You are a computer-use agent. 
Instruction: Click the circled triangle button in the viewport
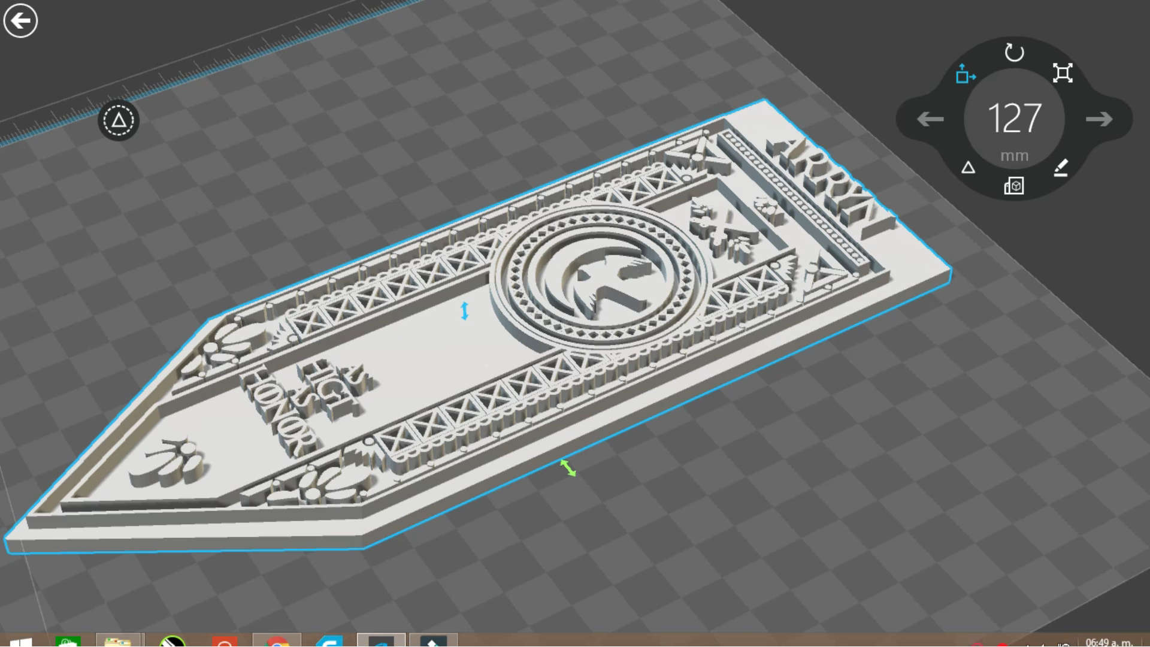[x=119, y=120]
